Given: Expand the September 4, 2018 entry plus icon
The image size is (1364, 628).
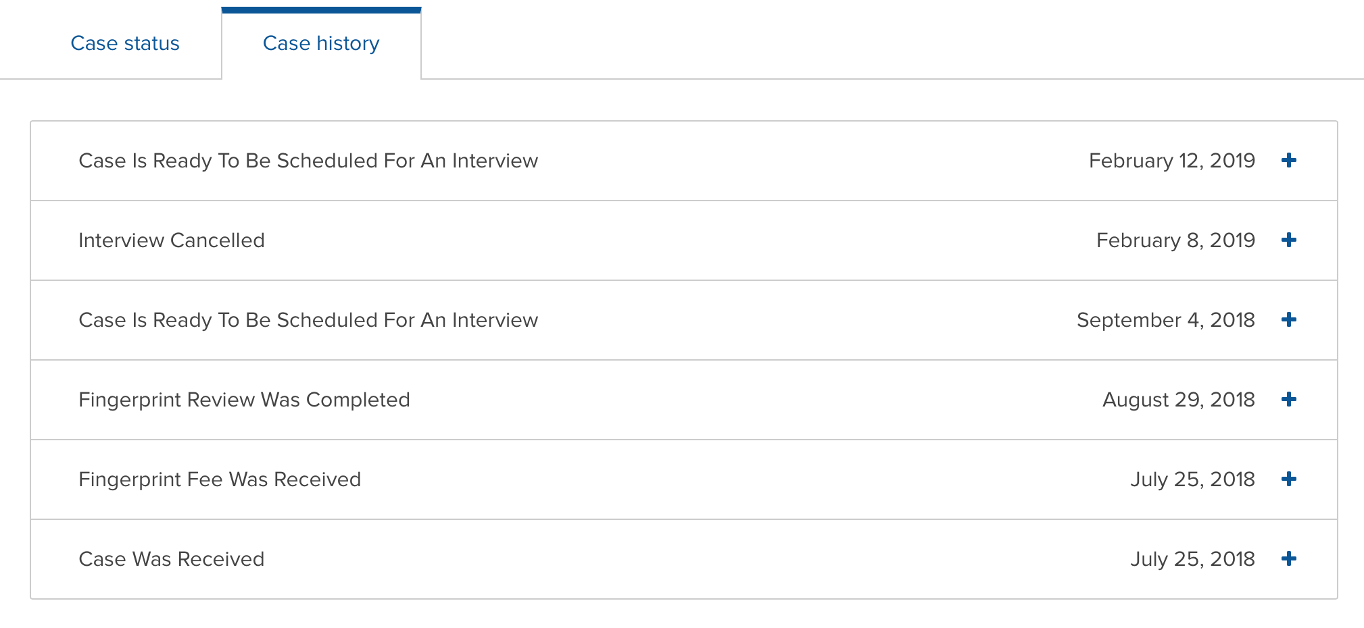Looking at the screenshot, I should click(x=1289, y=319).
